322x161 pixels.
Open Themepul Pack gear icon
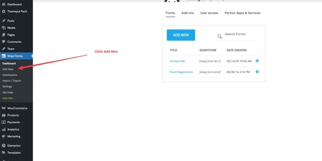[x=3, y=12]
